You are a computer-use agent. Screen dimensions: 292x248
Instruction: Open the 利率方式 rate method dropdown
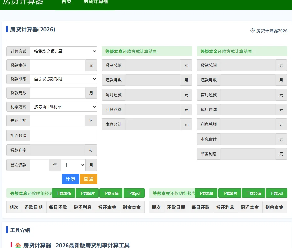64,107
